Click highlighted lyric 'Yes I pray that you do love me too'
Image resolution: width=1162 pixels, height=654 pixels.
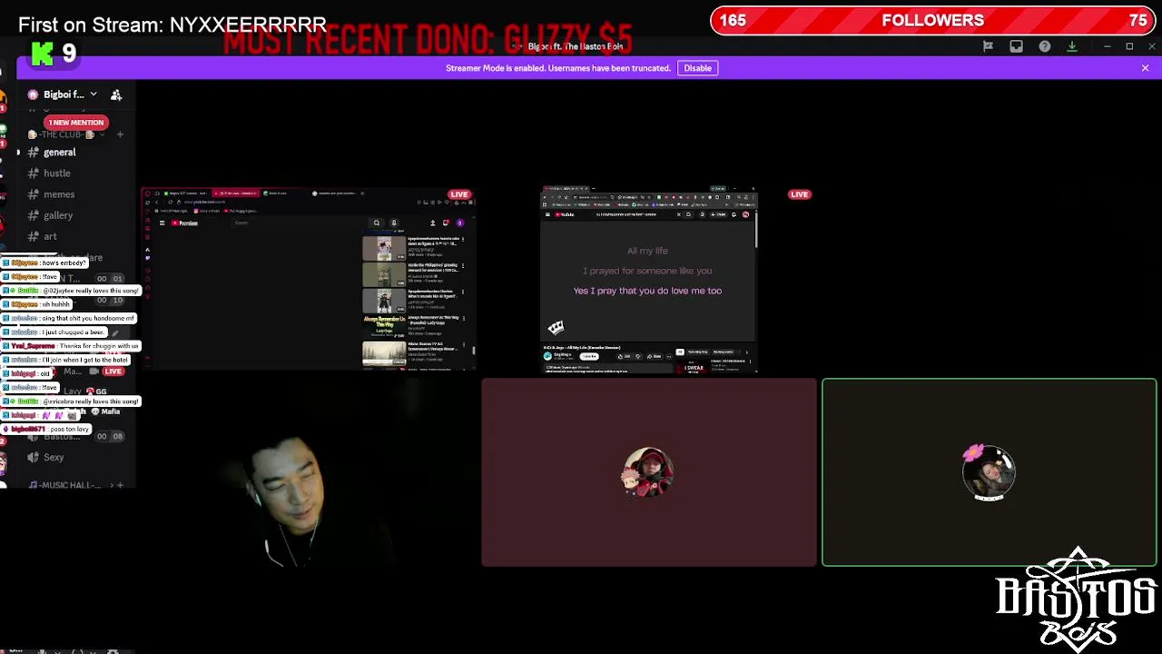click(x=647, y=291)
